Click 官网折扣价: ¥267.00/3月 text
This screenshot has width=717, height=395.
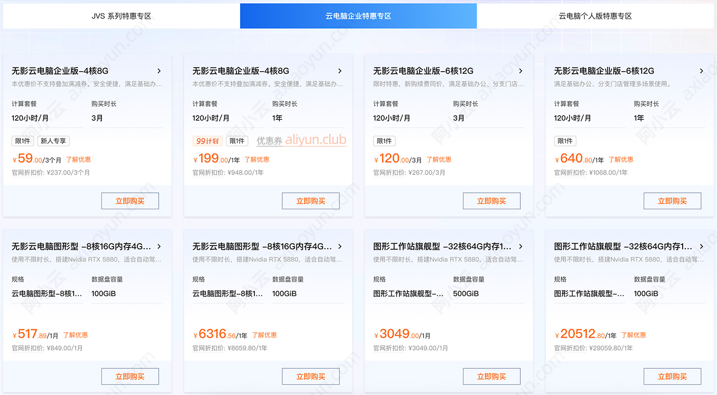point(409,173)
